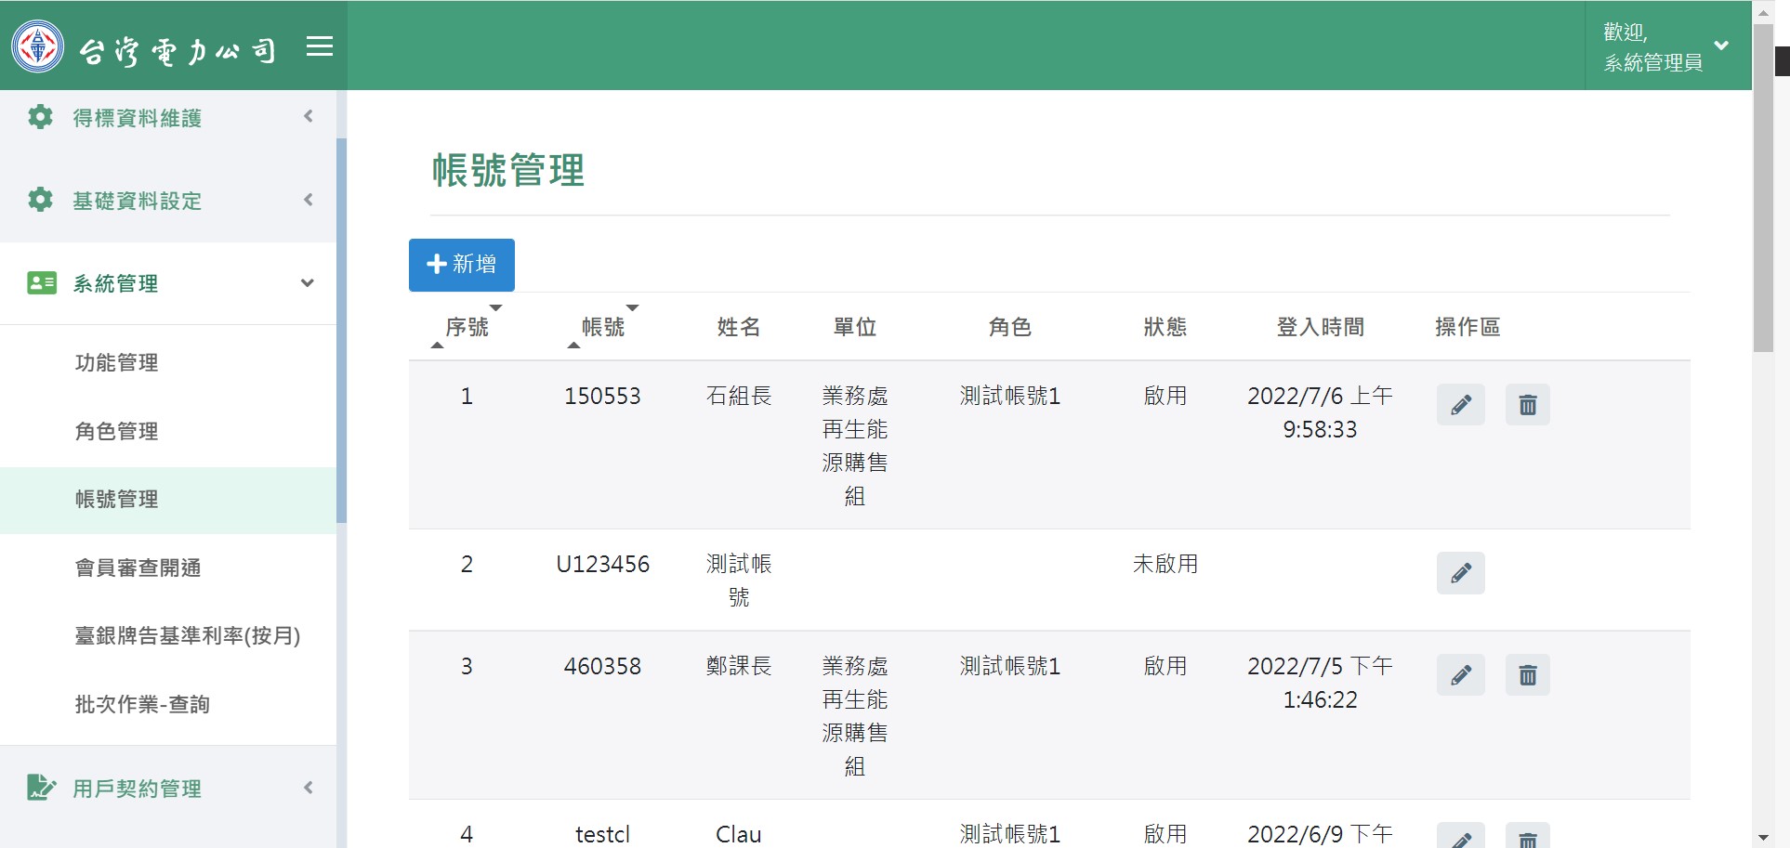
Task: Click the sidebar vertical scrollbar thumb
Action: tap(341, 331)
